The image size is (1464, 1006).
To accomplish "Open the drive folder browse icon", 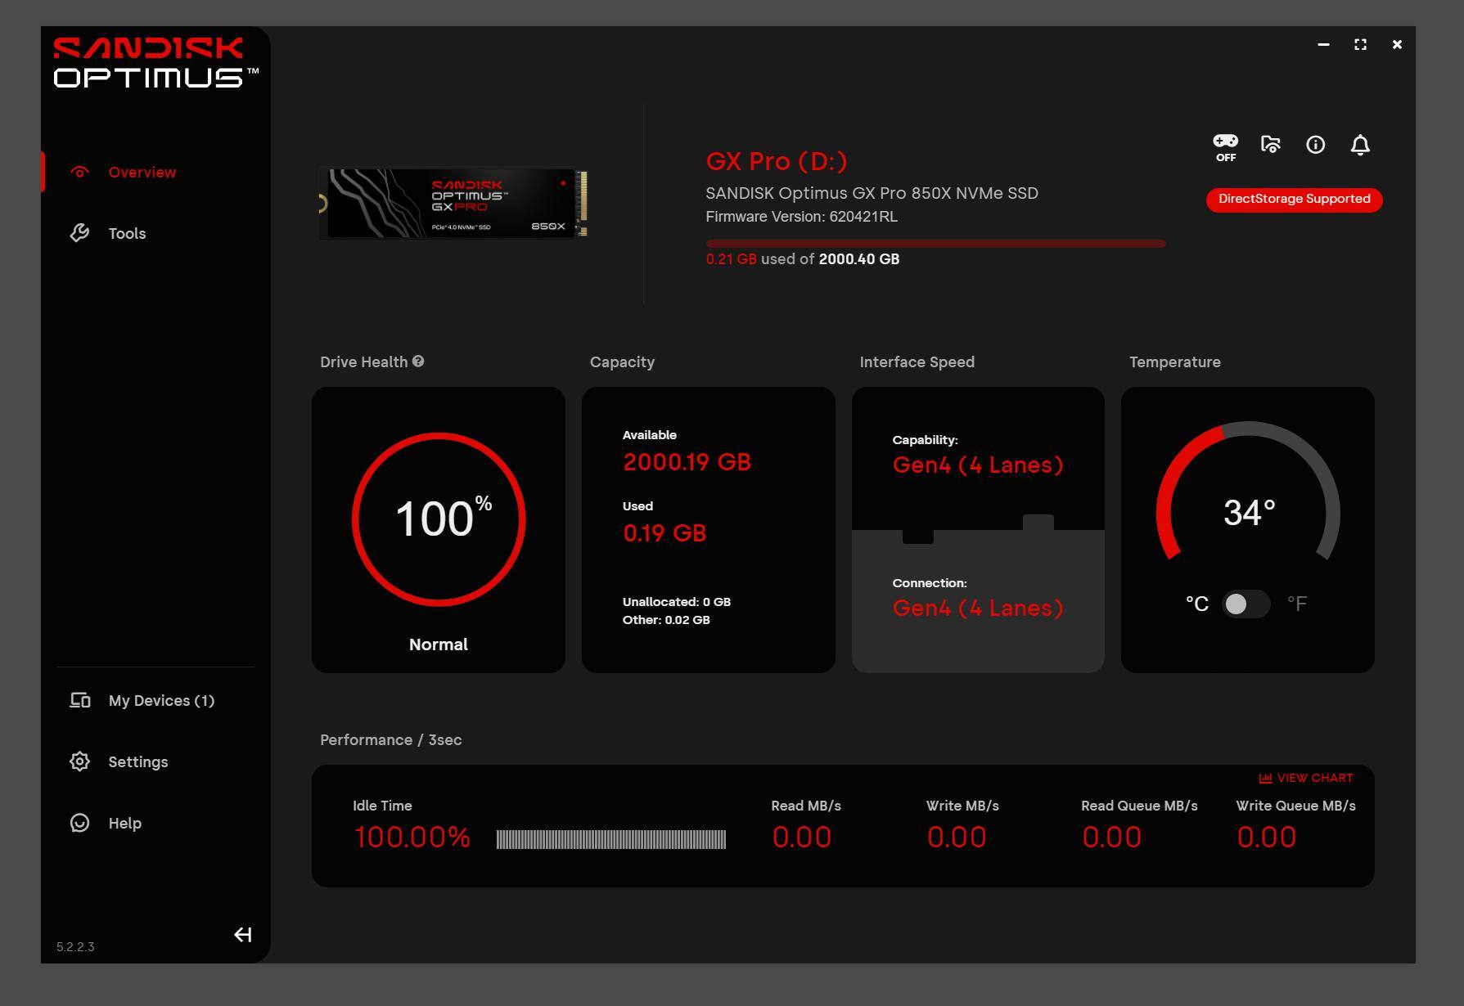I will click(x=1270, y=145).
